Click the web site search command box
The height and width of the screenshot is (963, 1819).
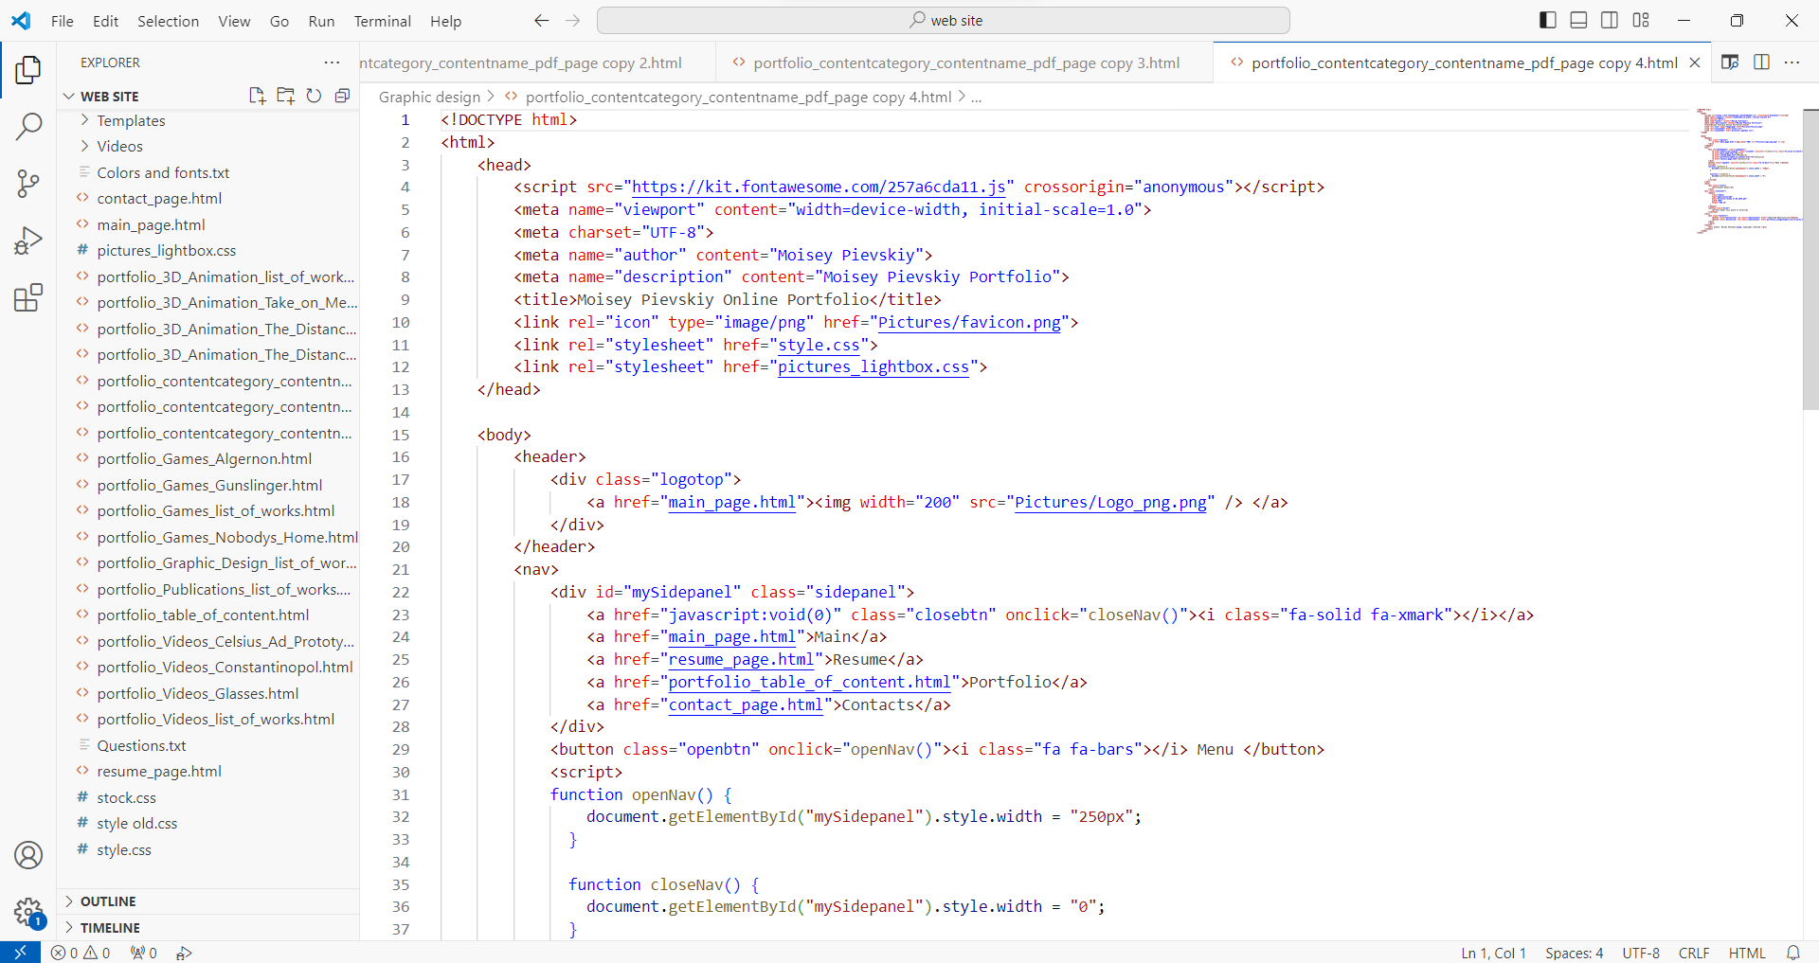point(944,20)
